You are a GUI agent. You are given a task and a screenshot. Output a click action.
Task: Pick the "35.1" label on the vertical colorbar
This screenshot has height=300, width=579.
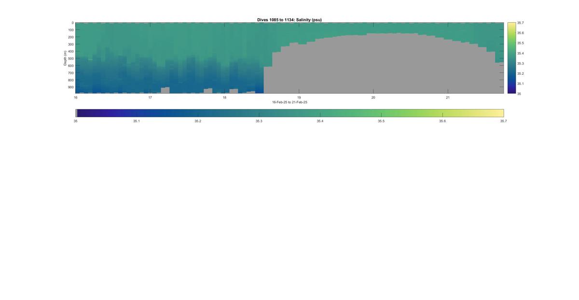tap(520, 83)
